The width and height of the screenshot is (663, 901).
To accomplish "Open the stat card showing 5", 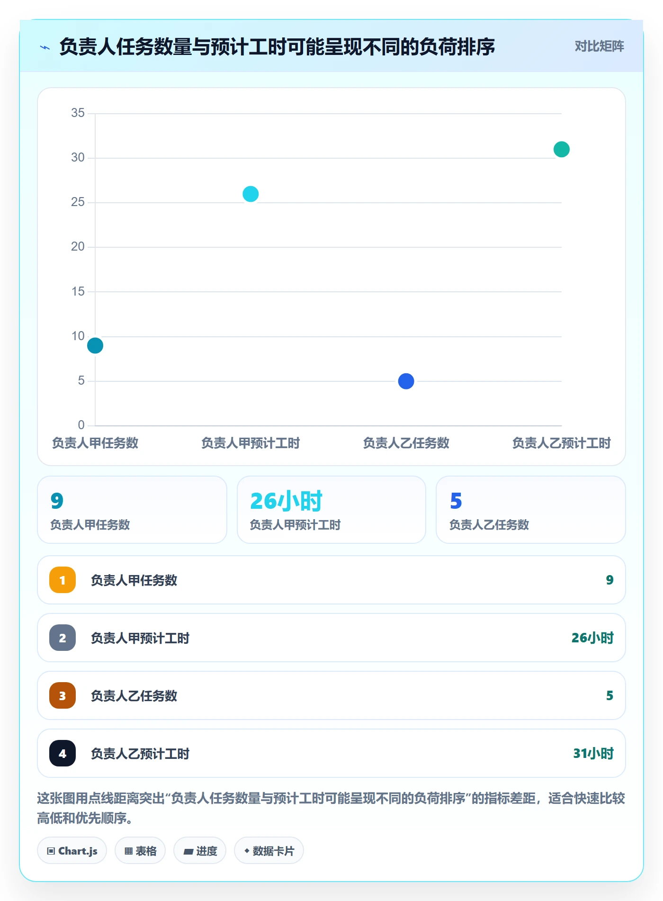I will coord(531,510).
